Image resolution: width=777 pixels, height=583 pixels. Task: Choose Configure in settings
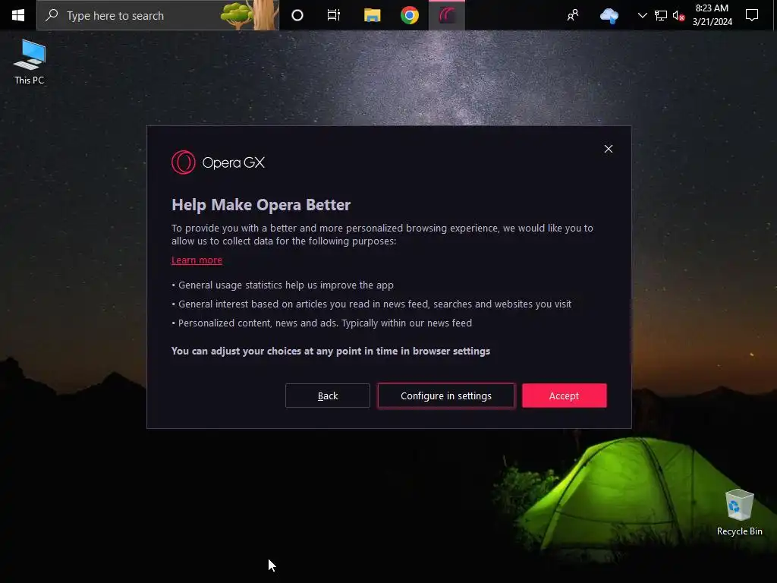[446, 395]
